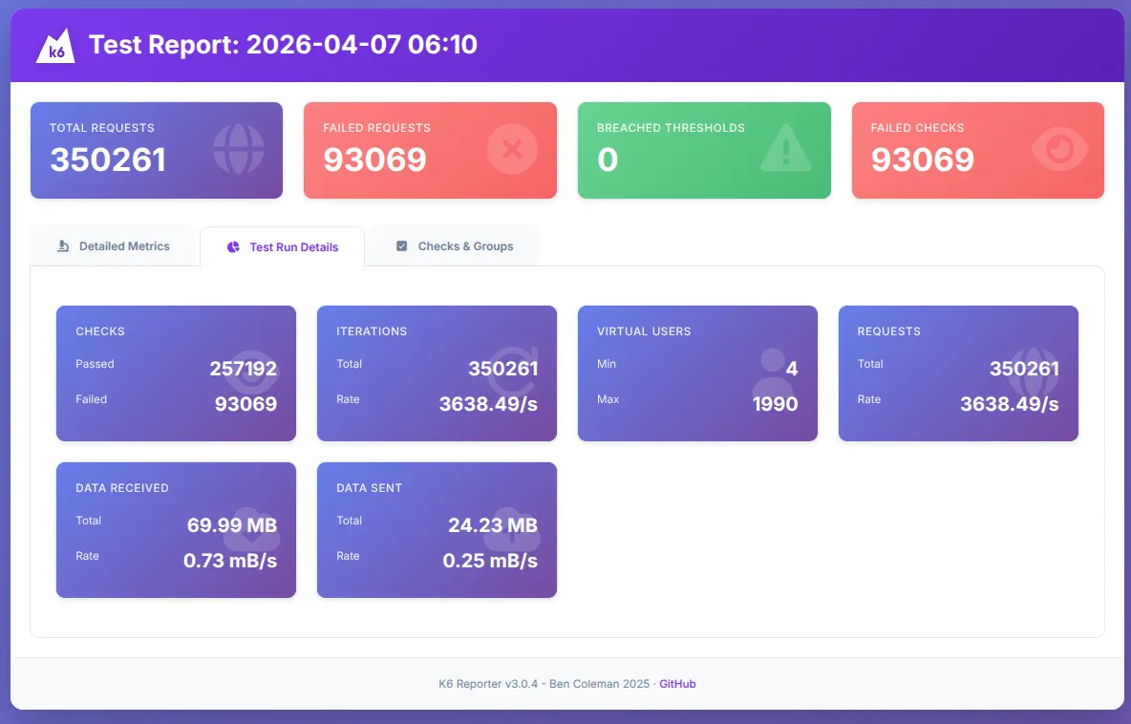Click Data Received rate 0.73 mB/s
Screen dimensions: 1131x724
230,561
